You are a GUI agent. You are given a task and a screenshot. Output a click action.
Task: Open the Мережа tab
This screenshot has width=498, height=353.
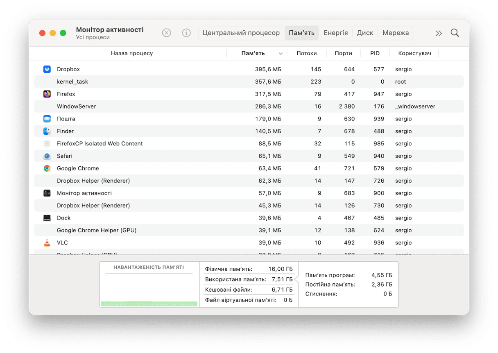tap(396, 33)
